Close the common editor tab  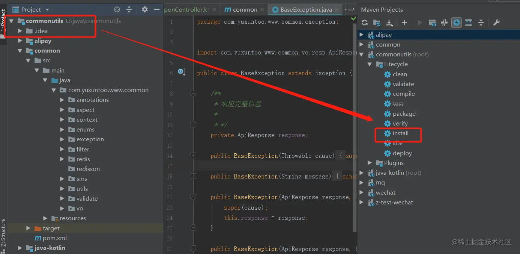(x=262, y=10)
